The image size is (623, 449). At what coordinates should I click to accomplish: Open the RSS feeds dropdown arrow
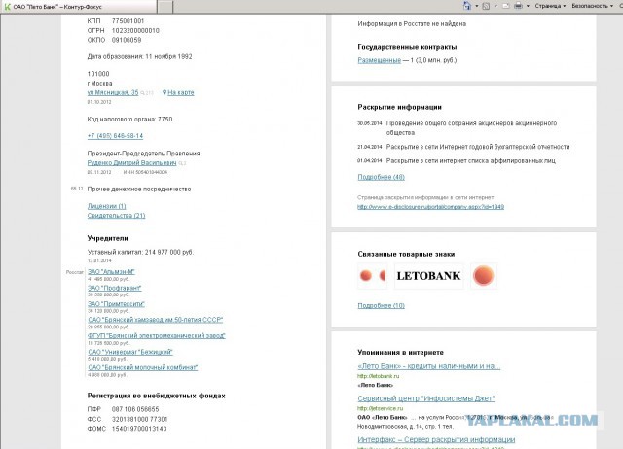tap(495, 6)
